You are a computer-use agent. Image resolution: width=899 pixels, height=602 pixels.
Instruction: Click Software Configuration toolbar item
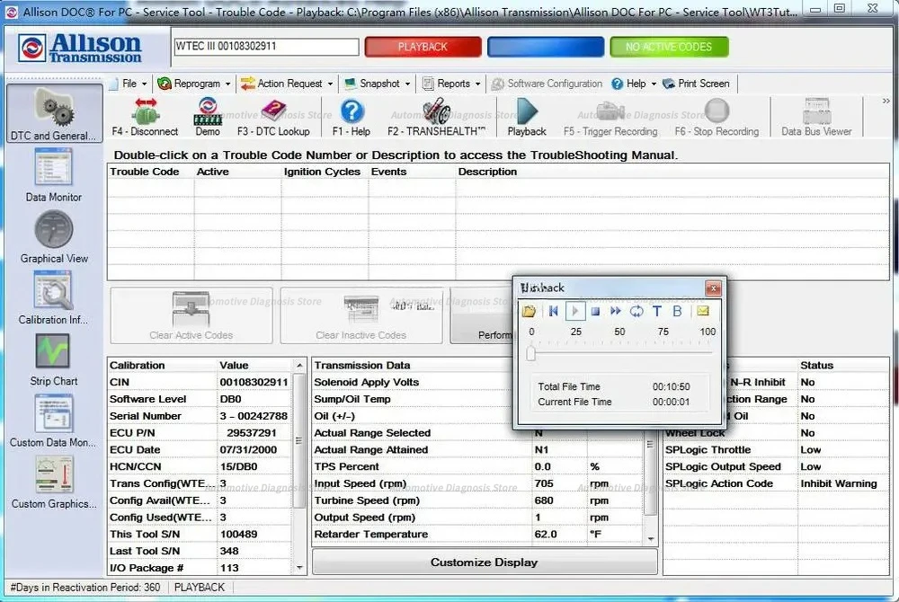pyautogui.click(x=547, y=84)
